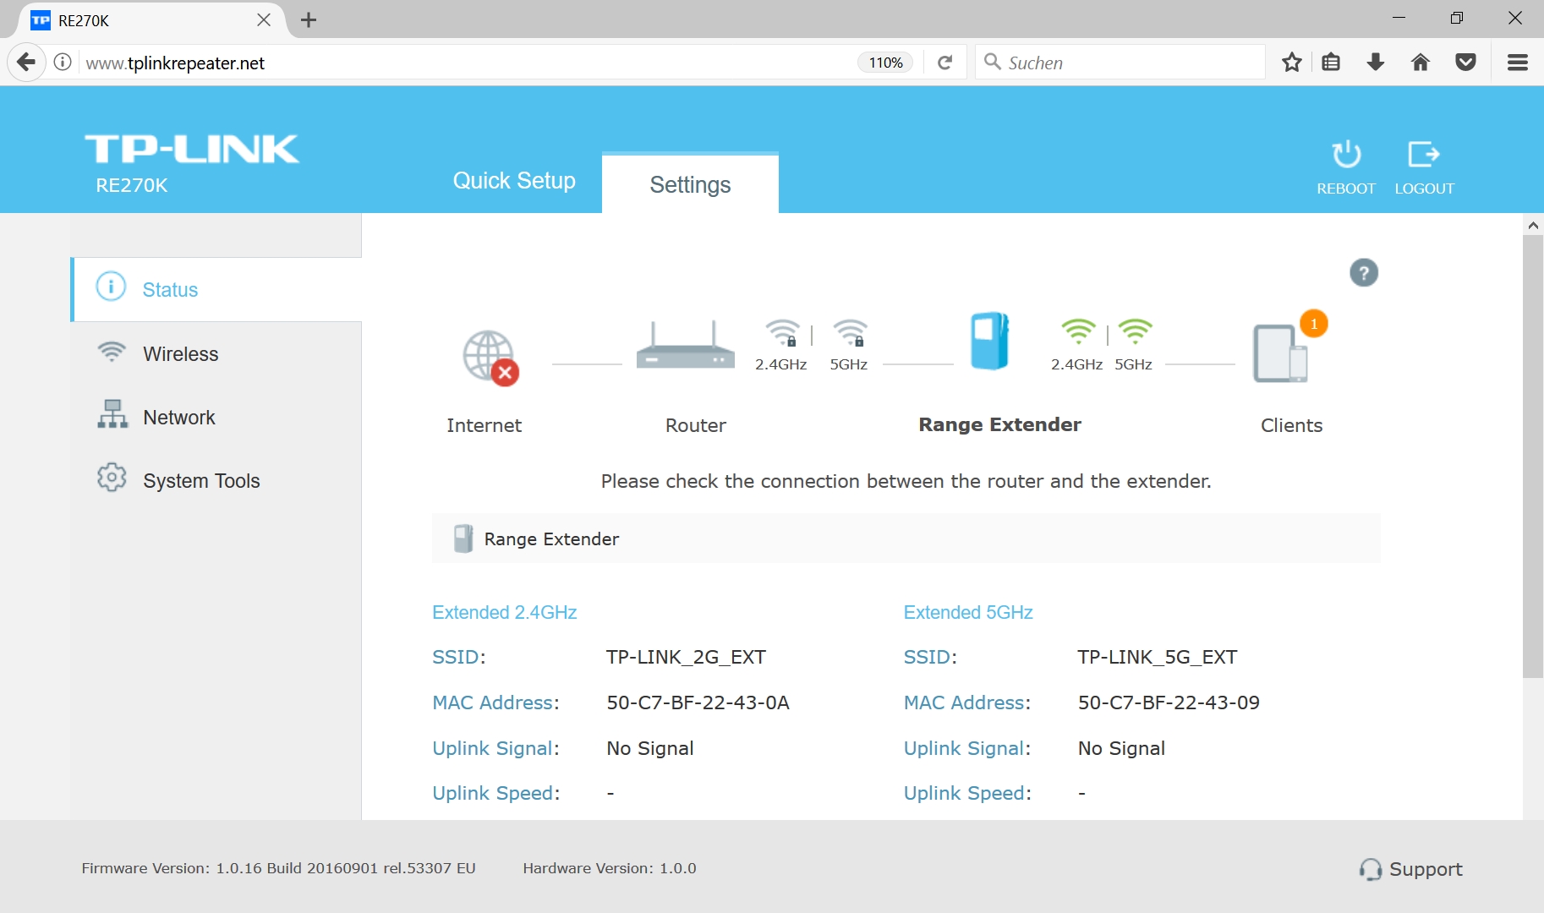Click the orange client count badge

1314,324
